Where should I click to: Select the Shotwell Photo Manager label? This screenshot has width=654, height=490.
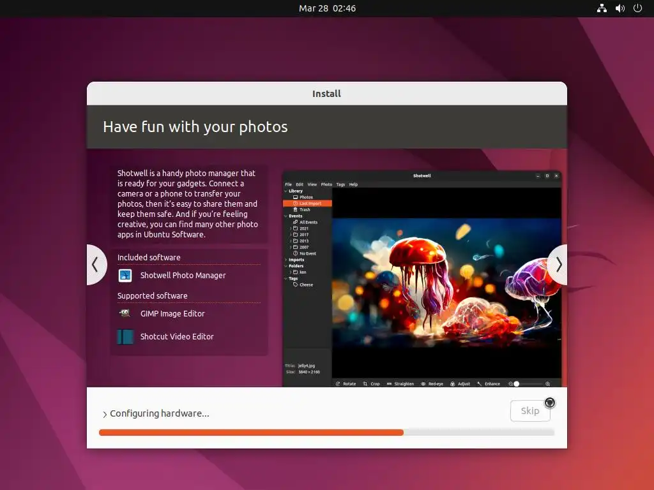pos(183,276)
